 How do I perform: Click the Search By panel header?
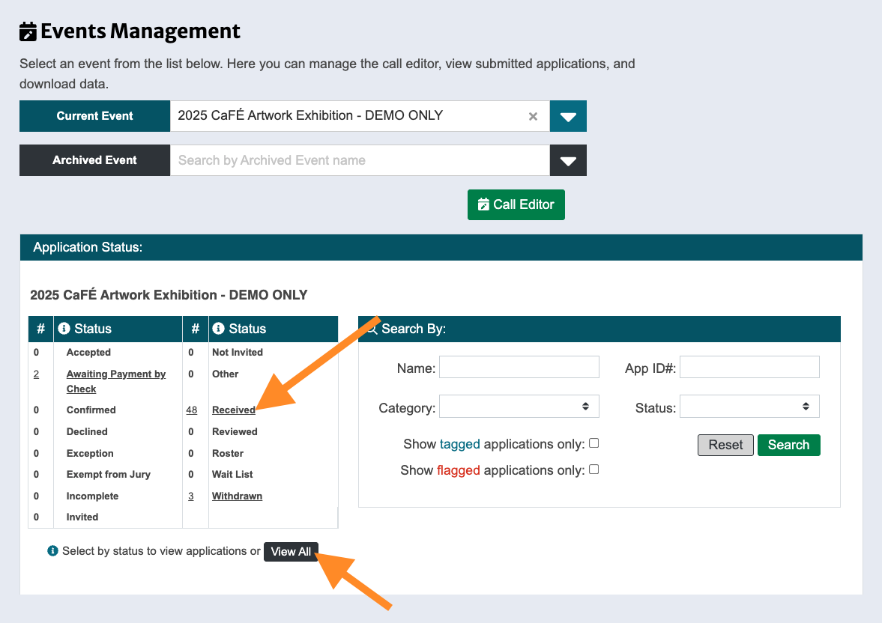pos(599,329)
